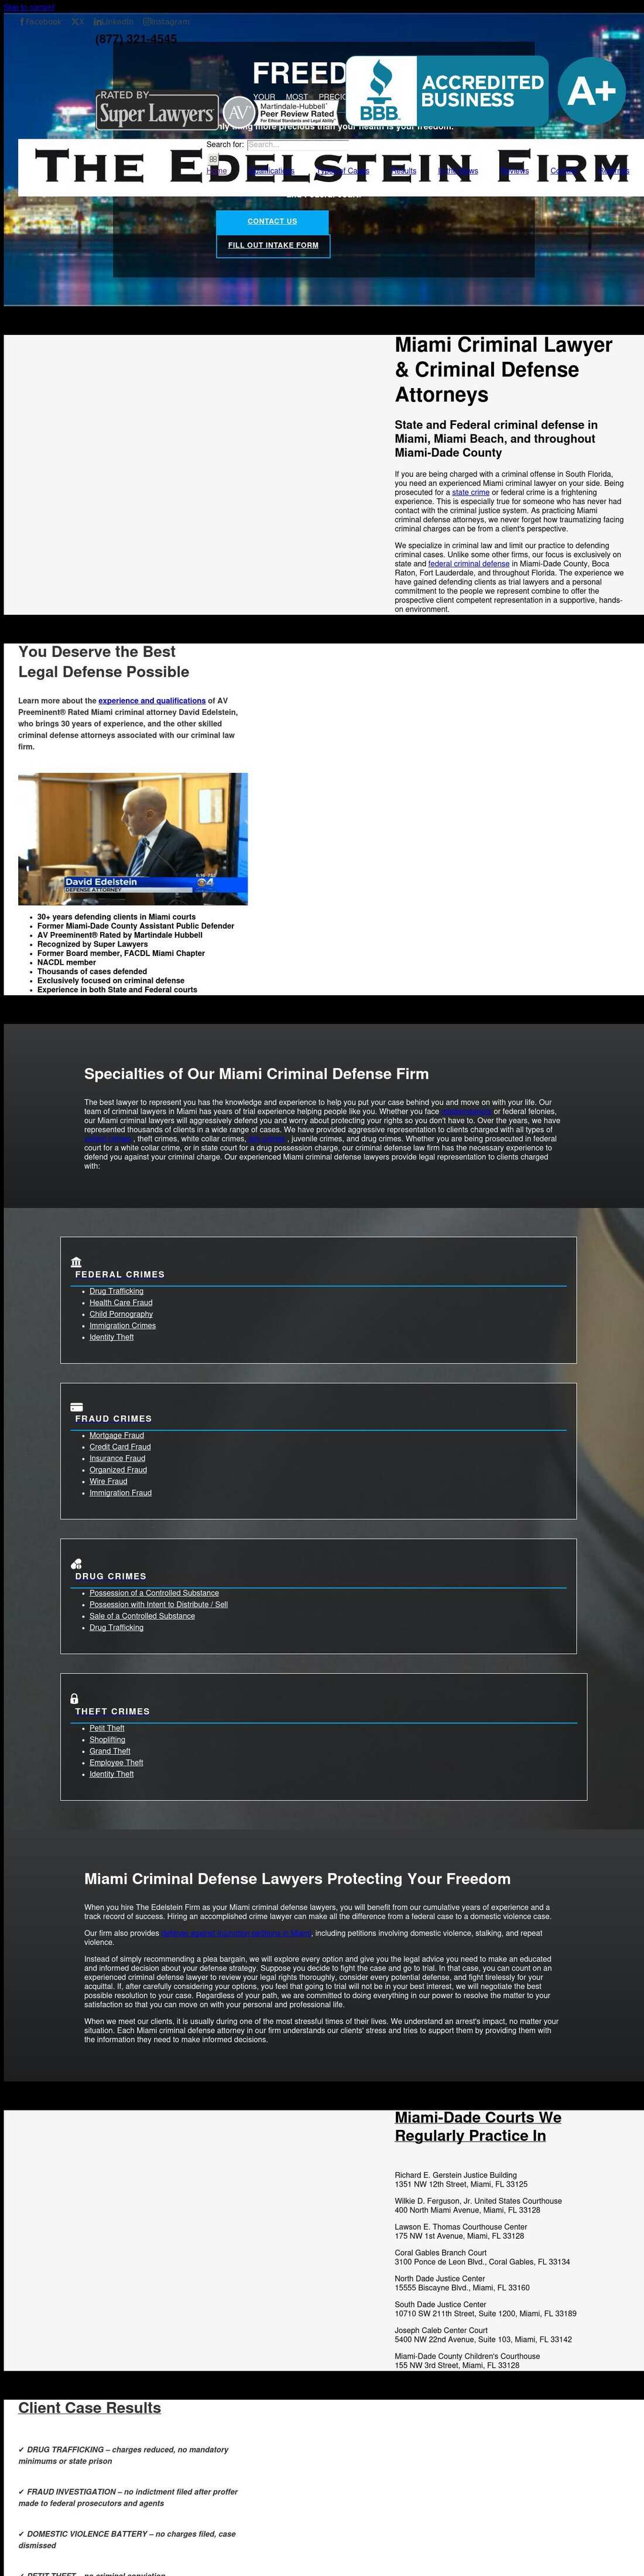
Task: Open the Insurance Fraud link
Action: (x=117, y=1458)
